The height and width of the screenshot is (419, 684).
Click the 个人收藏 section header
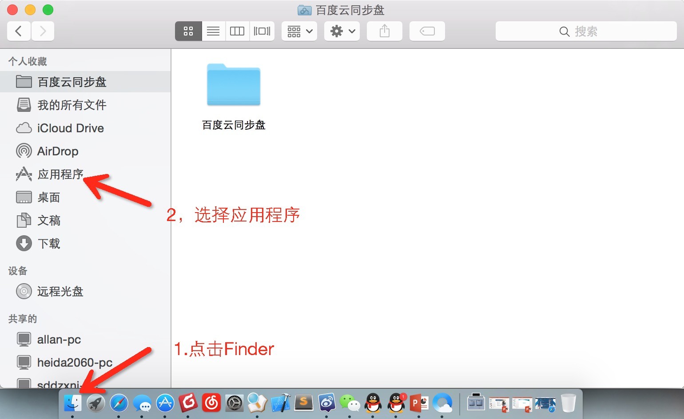pos(28,61)
